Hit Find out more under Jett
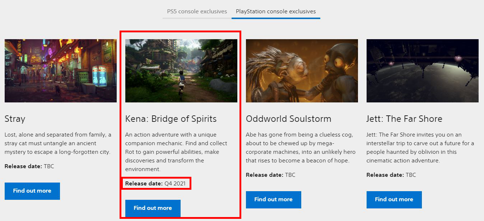The image size is (484, 221). pyautogui.click(x=394, y=199)
